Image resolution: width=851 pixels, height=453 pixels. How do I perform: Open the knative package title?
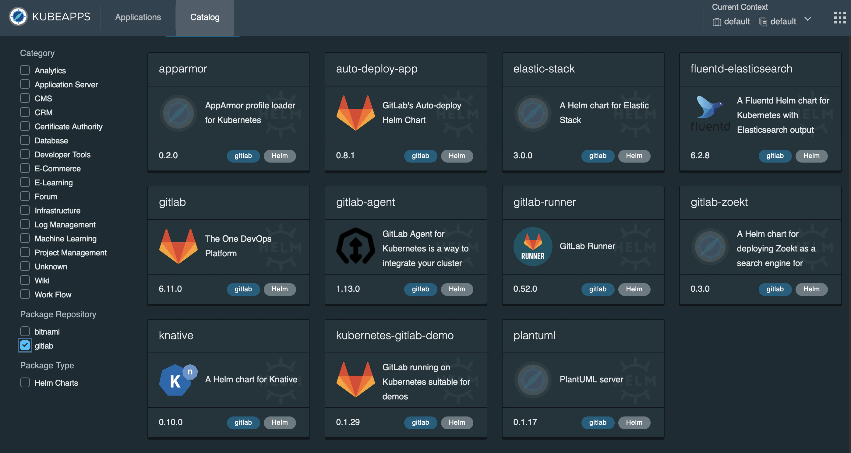pyautogui.click(x=176, y=335)
